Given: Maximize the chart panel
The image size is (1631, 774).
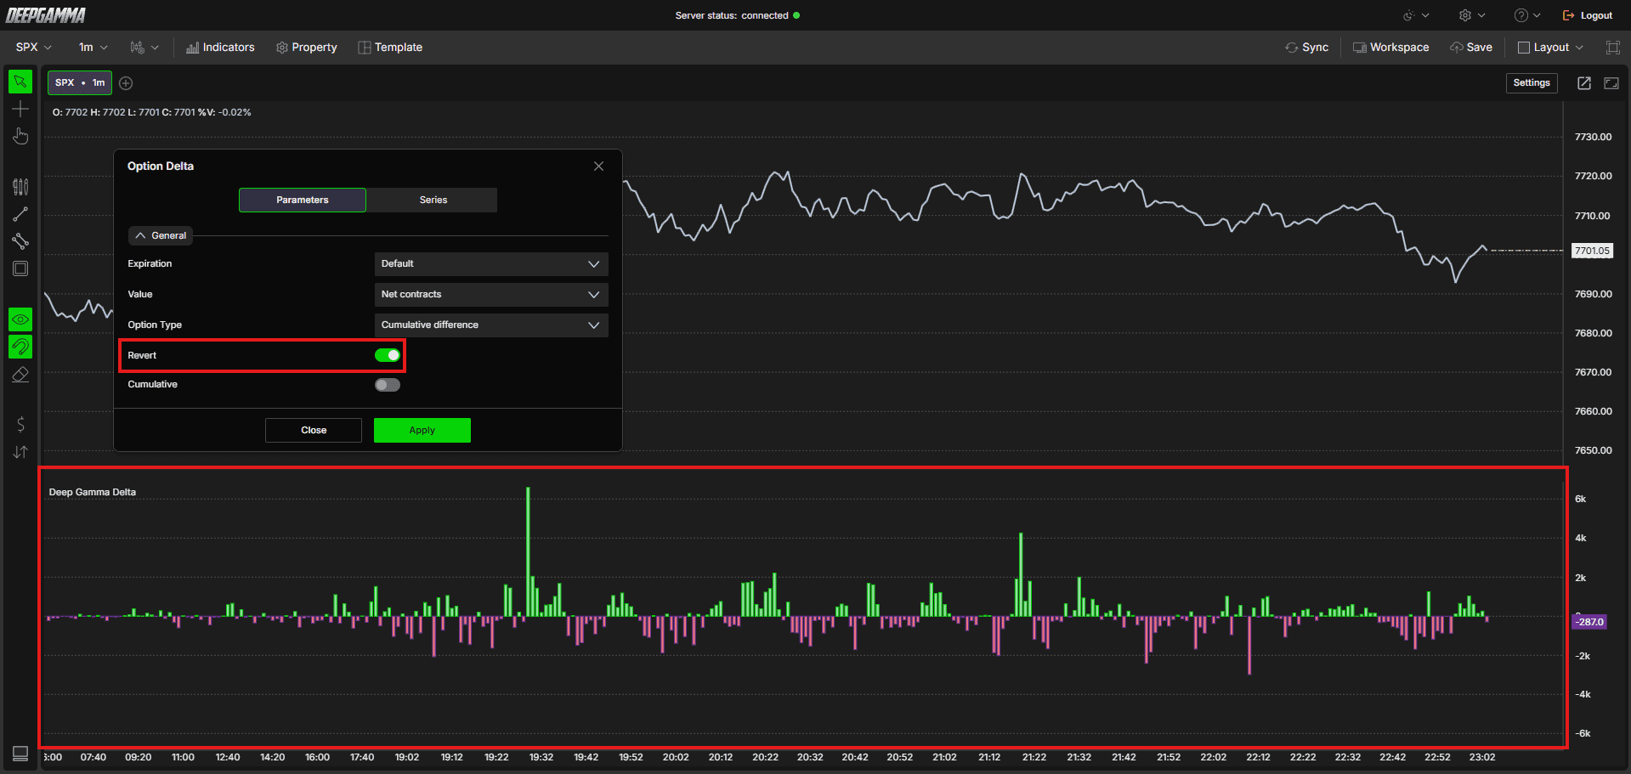Looking at the screenshot, I should [x=1611, y=82].
